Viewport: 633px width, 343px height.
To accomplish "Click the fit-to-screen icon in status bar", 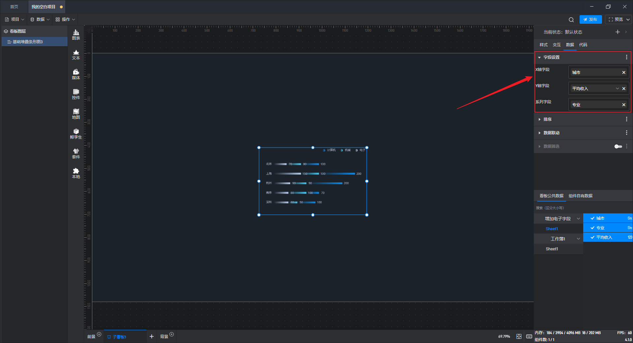I will point(519,336).
